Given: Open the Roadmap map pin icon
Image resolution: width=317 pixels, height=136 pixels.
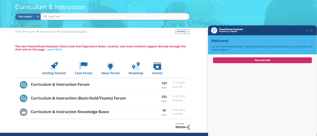Looking at the screenshot, I should (x=136, y=66).
